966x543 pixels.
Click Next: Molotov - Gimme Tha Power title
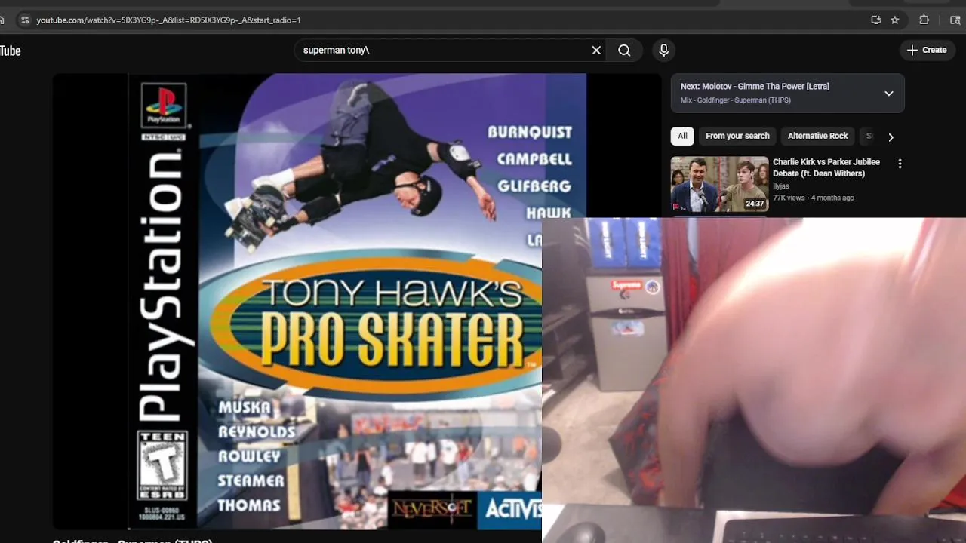tap(755, 87)
